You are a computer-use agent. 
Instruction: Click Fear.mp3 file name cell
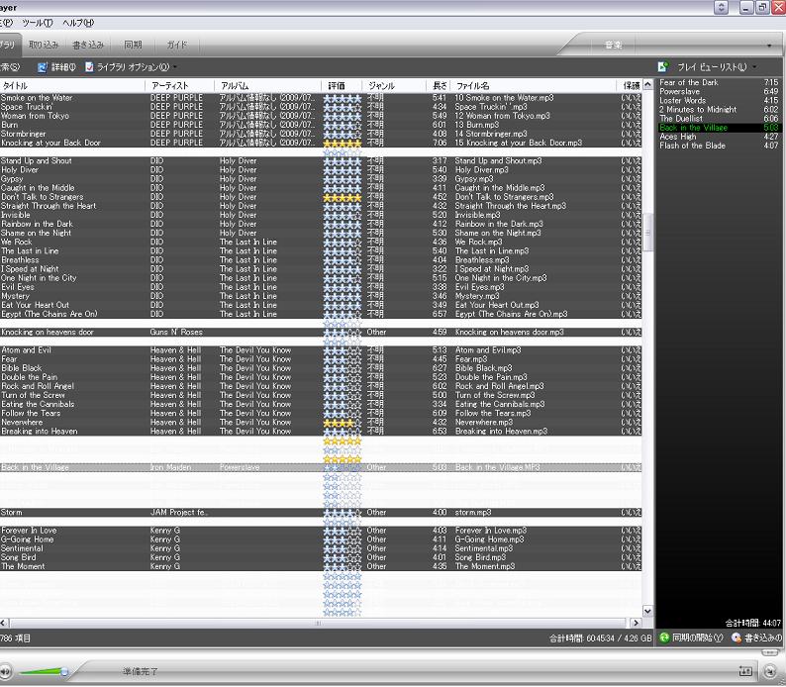click(470, 359)
